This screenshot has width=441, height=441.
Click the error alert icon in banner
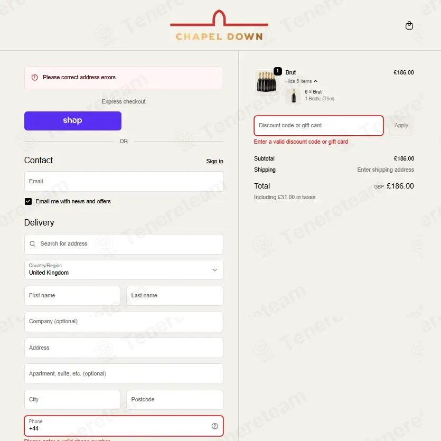click(x=35, y=78)
